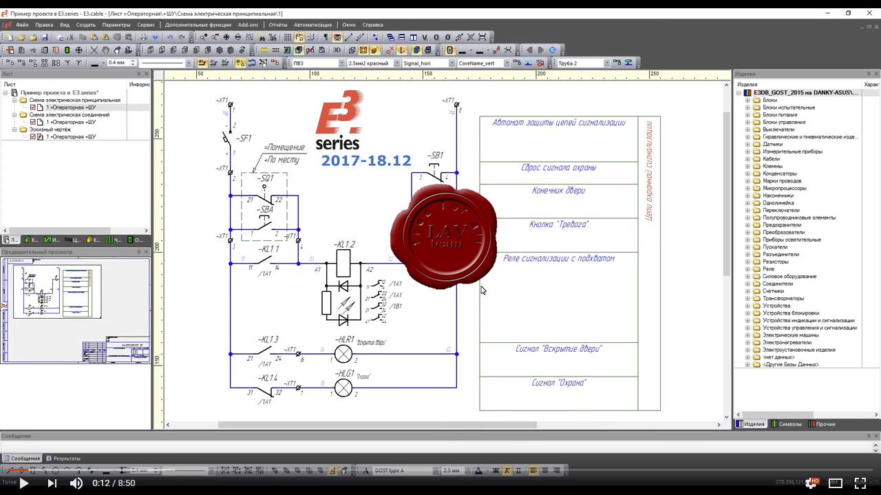Click the text color A icon

(x=479, y=471)
